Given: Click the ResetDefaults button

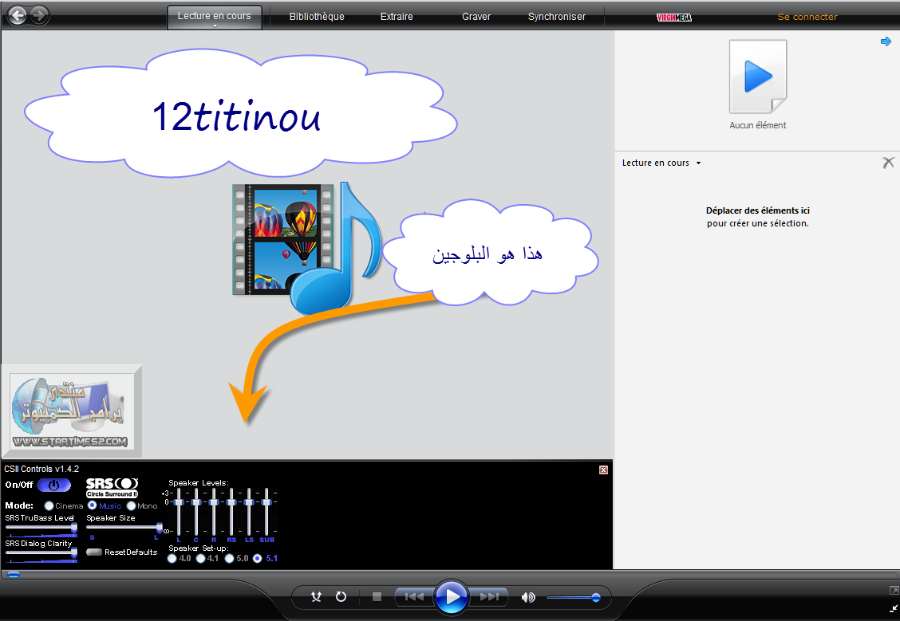Looking at the screenshot, I should [94, 552].
